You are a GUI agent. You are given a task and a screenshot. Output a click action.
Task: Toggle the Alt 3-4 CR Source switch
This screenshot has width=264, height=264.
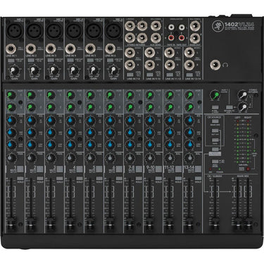point(215,130)
